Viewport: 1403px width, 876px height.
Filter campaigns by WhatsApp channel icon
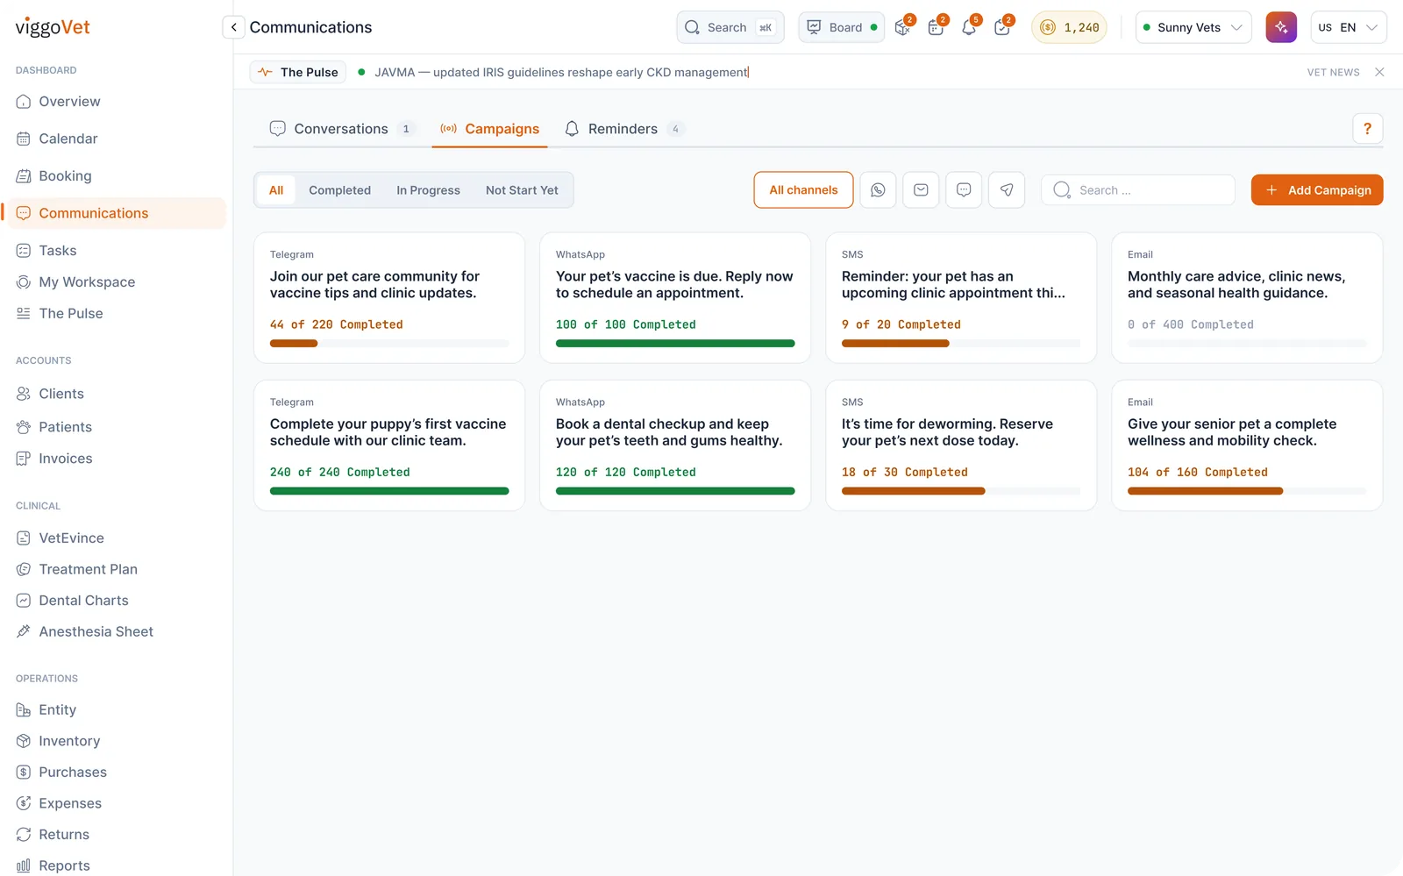878,190
